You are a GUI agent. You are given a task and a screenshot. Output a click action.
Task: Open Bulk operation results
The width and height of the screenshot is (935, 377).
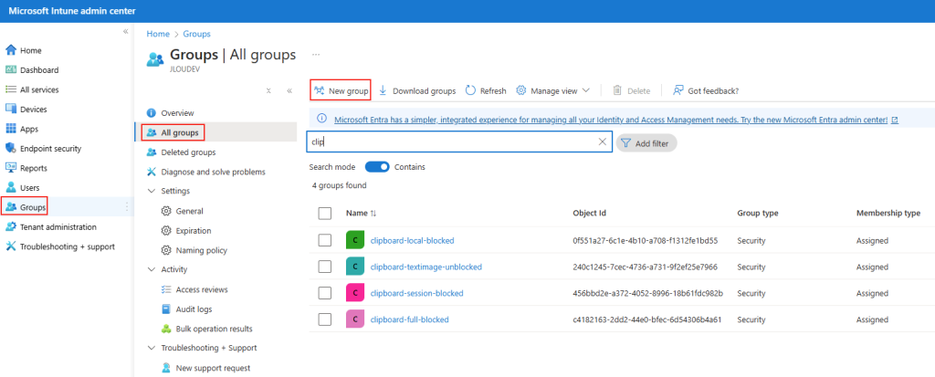(214, 329)
